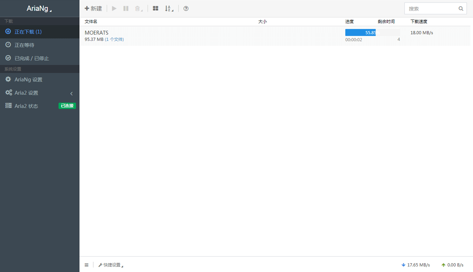Screen dimensions: 473x272
Task: Open AriaNg 设置 page
Action: 40,80
